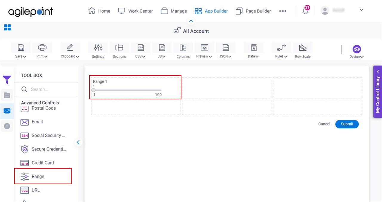The height and width of the screenshot is (202, 382).
Task: Collapse the top navigation with up chevron
Action: click(x=191, y=21)
